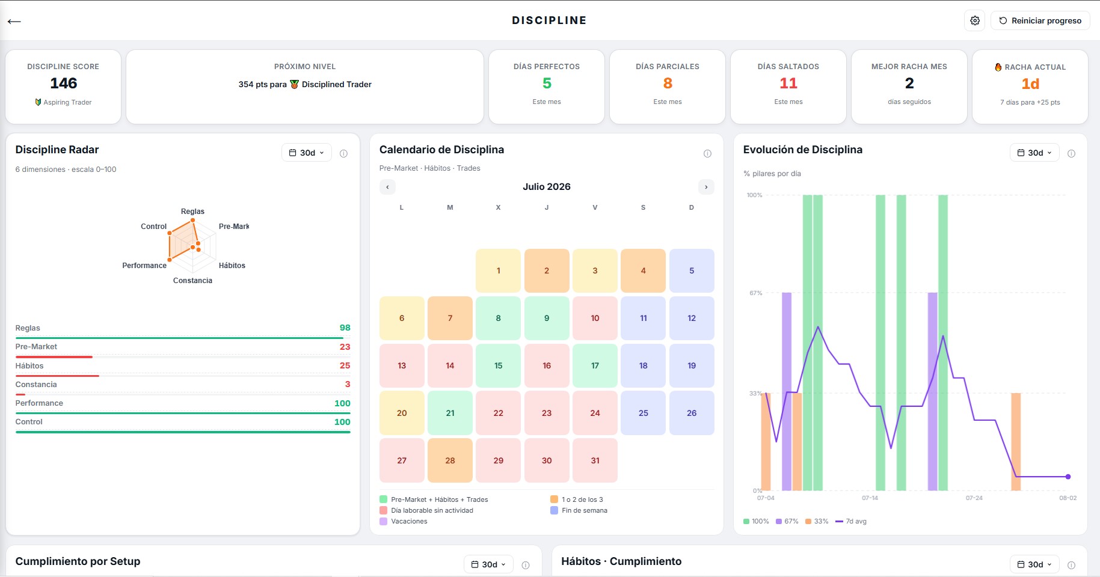Screen dimensions: 1100x577
Task: Go to next month in calendar
Action: (x=706, y=187)
